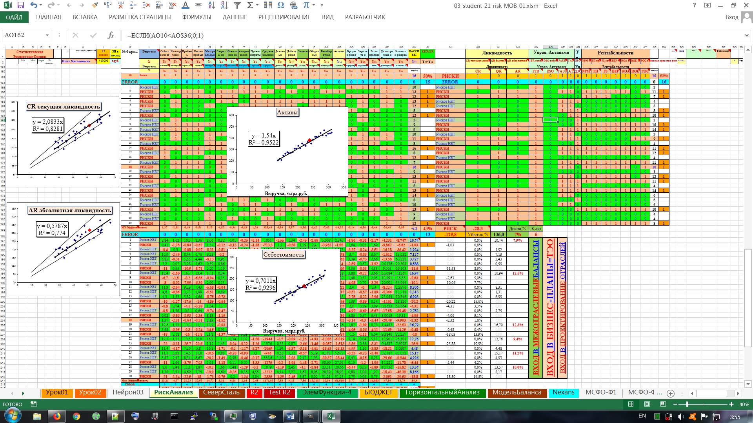The height and width of the screenshot is (423, 753).
Task: Sort ascending with the A-to-Я icon
Action: [x=211, y=5]
